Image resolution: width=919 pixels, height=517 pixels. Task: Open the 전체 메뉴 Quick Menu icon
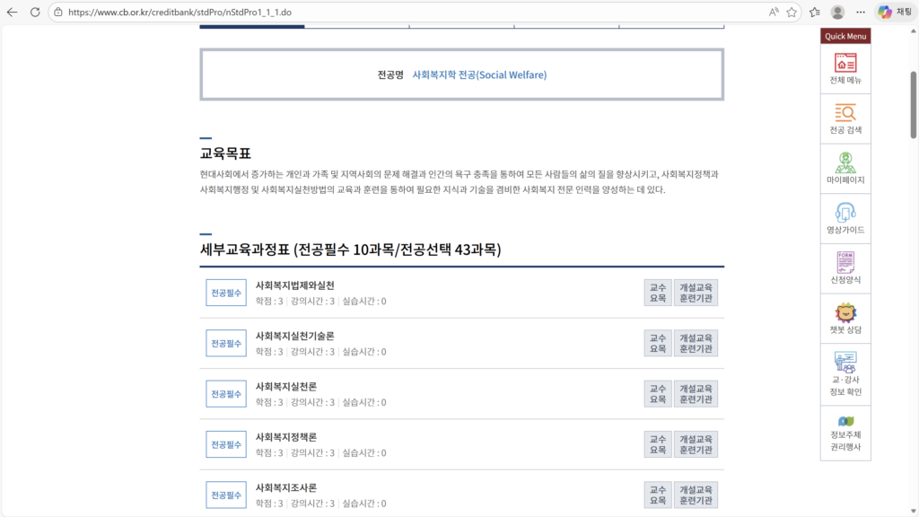pos(845,66)
